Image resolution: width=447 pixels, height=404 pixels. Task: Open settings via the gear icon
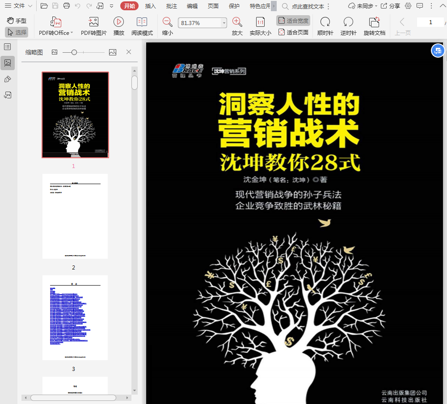(x=408, y=6)
